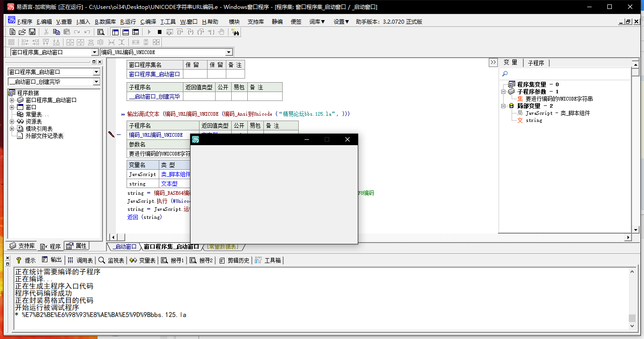This screenshot has width=644, height=339.
Task: Open the C.编译 menu
Action: [148, 21]
